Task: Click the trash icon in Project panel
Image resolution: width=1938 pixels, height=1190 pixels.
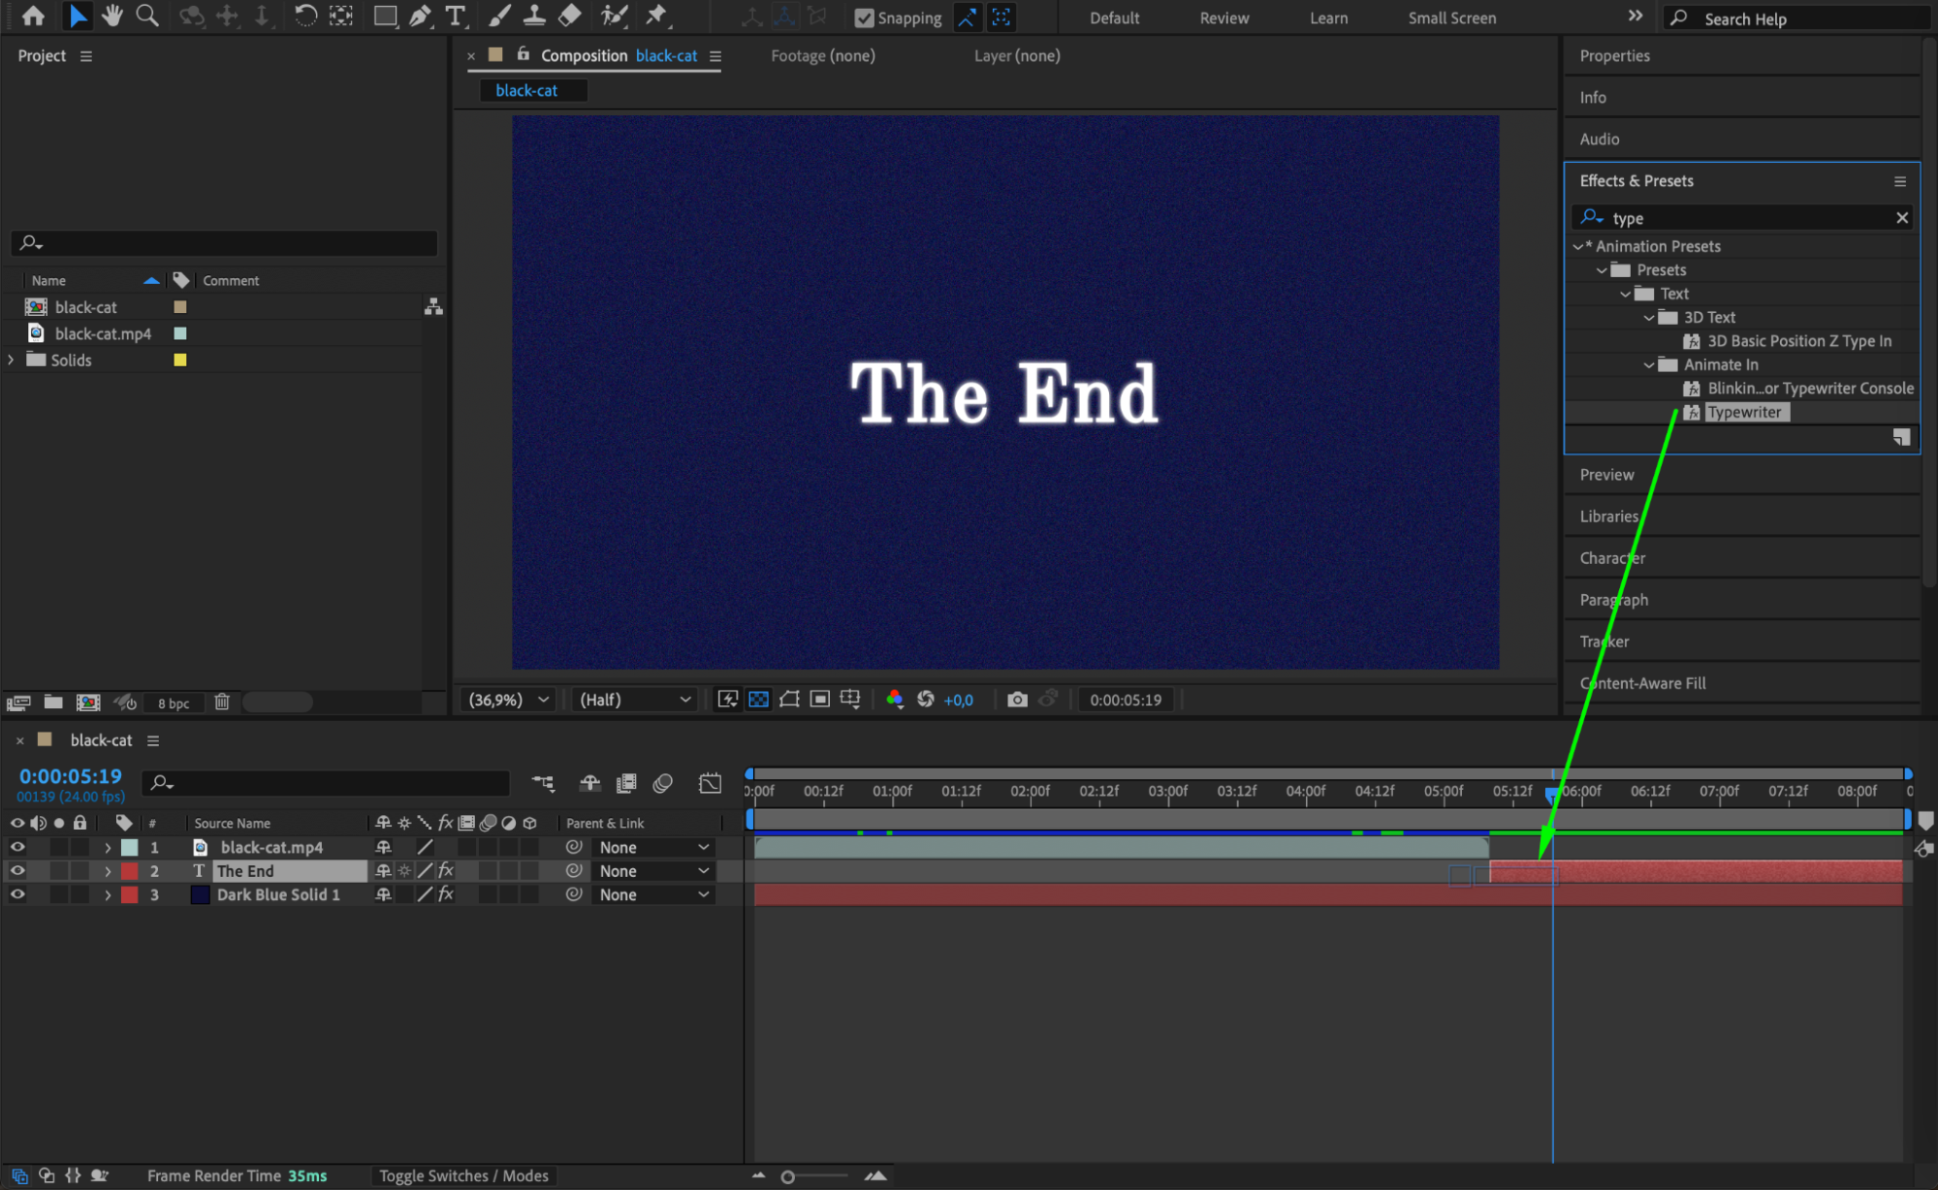Action: click(222, 702)
